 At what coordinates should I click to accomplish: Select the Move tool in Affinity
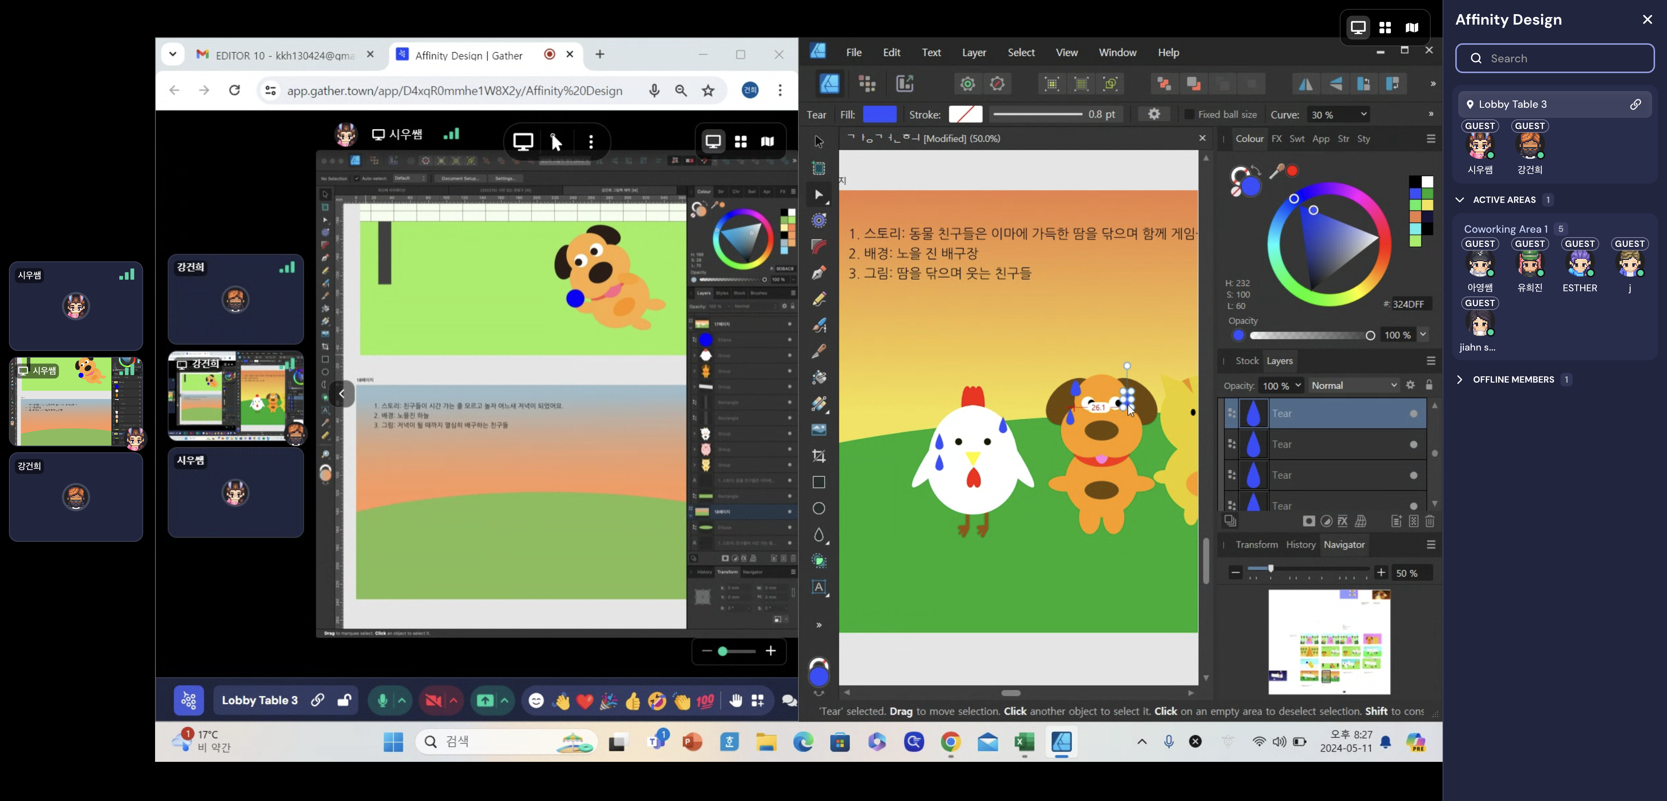pyautogui.click(x=819, y=141)
